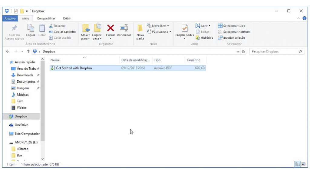This screenshot has height=174, width=310.
Task: Switch to details view in status bar
Action: point(298,164)
